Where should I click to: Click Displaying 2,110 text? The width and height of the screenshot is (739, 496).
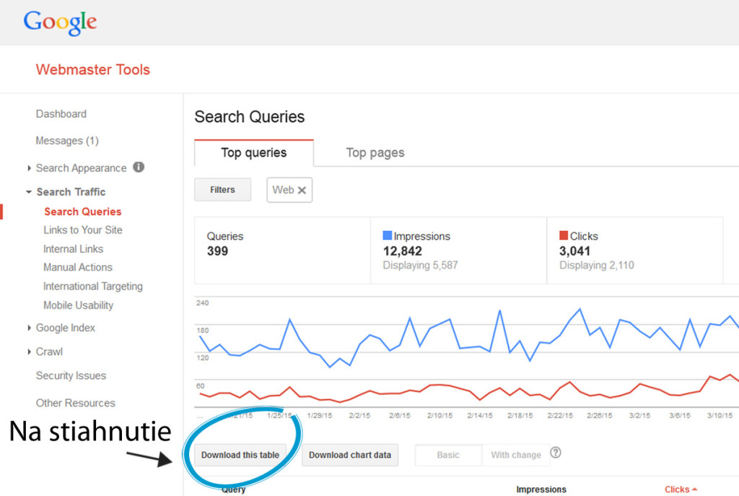[597, 266]
